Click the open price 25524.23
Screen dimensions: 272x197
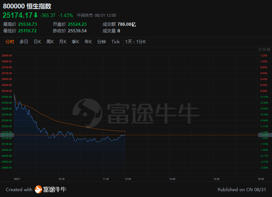[x=77, y=24]
